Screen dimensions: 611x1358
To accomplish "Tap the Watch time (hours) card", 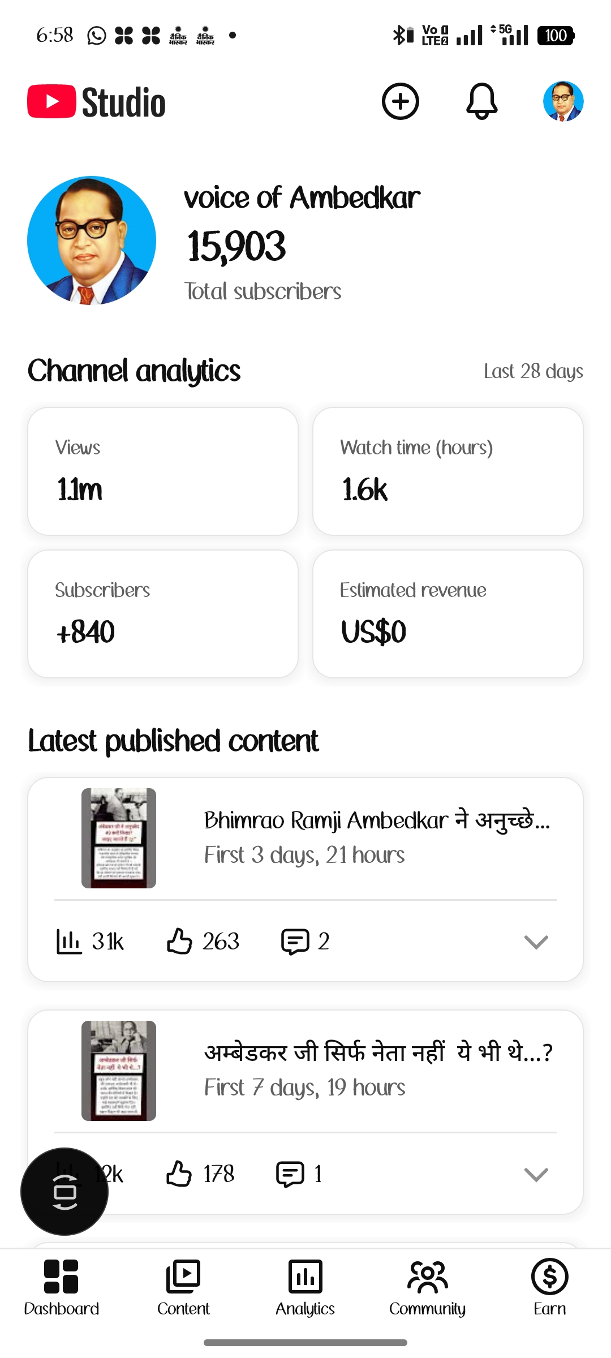I will point(448,471).
